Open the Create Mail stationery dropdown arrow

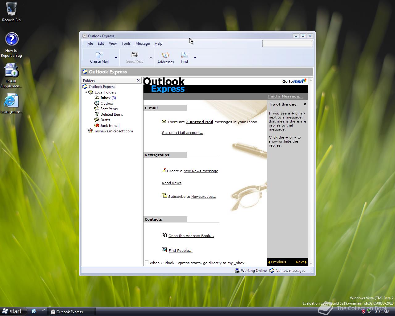pyautogui.click(x=116, y=58)
